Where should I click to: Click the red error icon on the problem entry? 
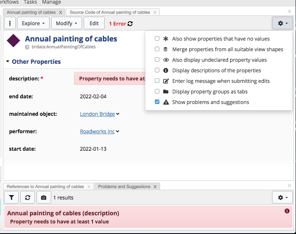(x=287, y=211)
